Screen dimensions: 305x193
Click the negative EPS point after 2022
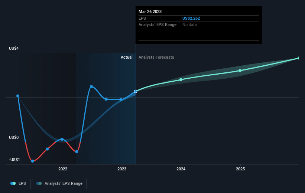click(x=77, y=151)
